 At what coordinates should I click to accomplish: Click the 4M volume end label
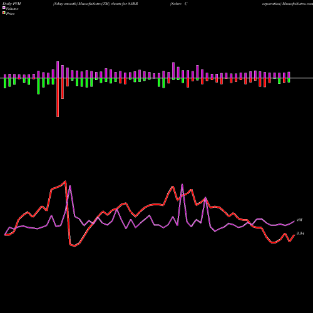coord(299,220)
